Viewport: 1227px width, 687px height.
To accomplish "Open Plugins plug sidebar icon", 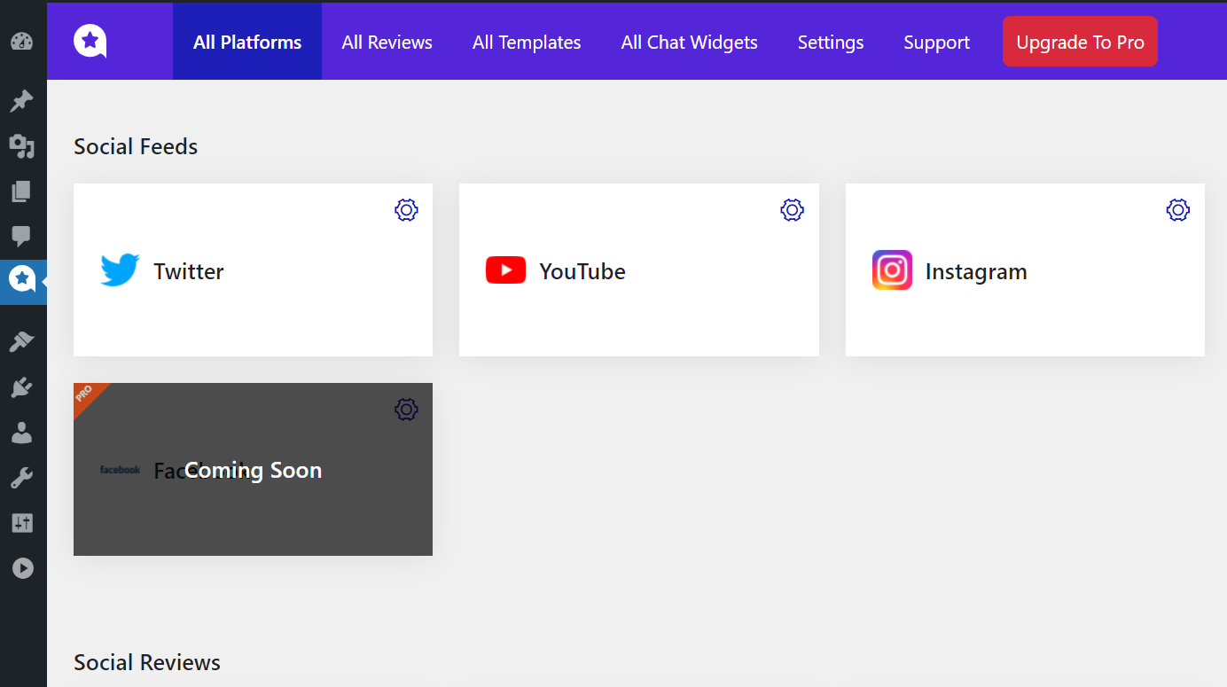I will click(22, 386).
